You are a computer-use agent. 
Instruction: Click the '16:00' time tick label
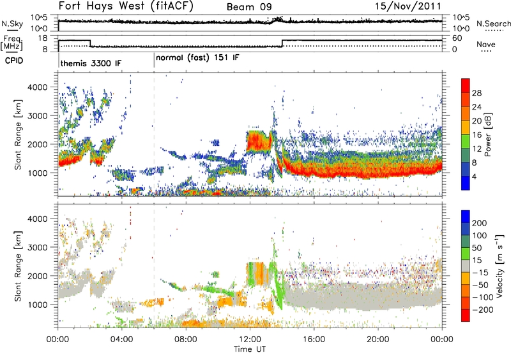click(314, 340)
